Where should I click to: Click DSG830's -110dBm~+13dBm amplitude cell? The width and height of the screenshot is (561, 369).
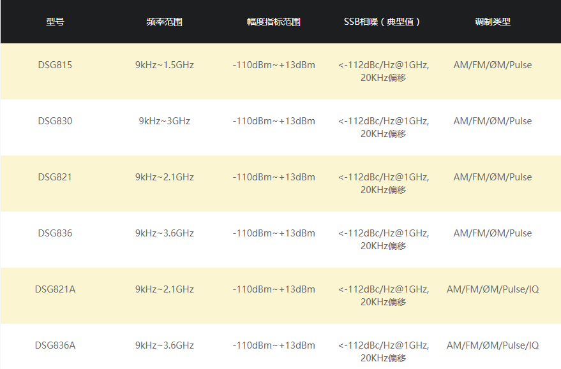[274, 121]
